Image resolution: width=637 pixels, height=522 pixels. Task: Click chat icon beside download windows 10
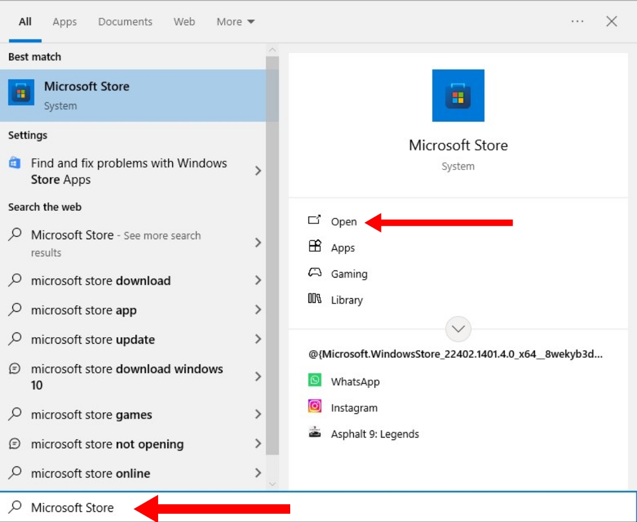tap(15, 368)
